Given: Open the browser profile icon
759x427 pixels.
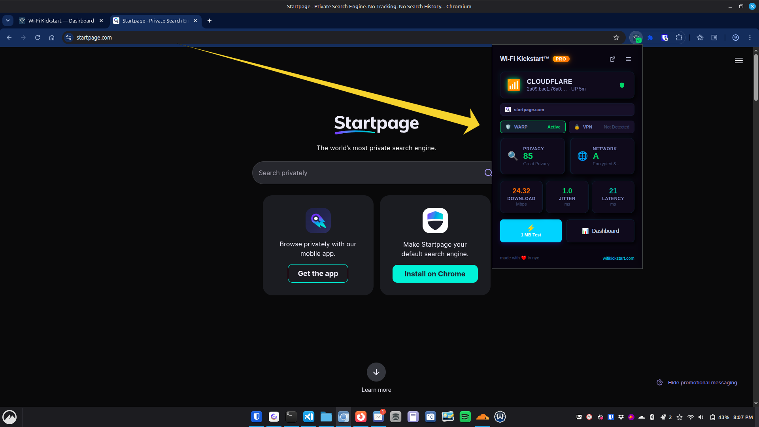Looking at the screenshot, I should pos(736,38).
